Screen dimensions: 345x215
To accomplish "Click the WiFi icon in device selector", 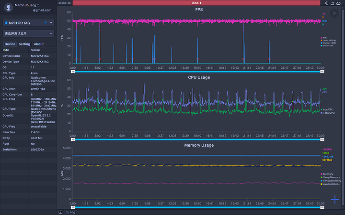I will (46, 23).
